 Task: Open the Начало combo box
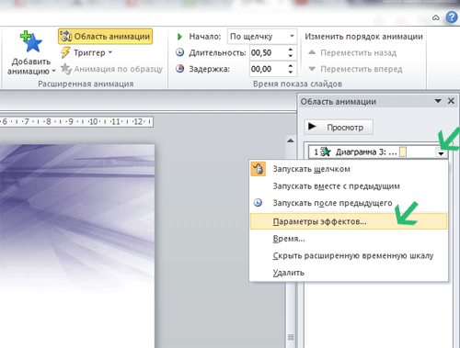(262, 37)
